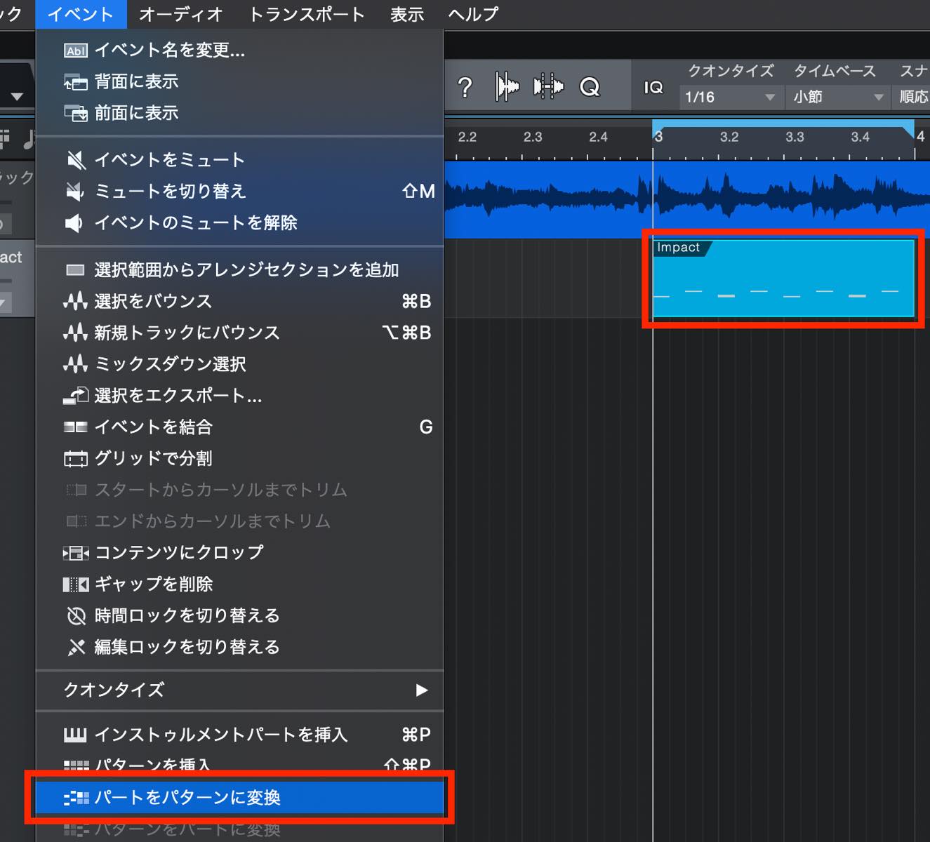This screenshot has width=930, height=842.
Task: Select ミックスダウン選択 entry
Action: pos(239,364)
